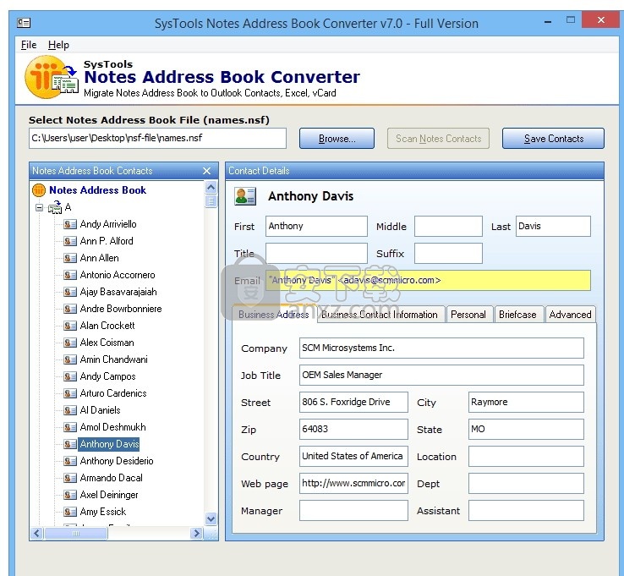
Task: Click the names.nsf file path field
Action: click(x=157, y=138)
